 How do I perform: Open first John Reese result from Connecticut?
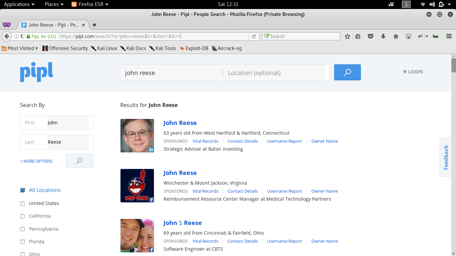point(180,123)
